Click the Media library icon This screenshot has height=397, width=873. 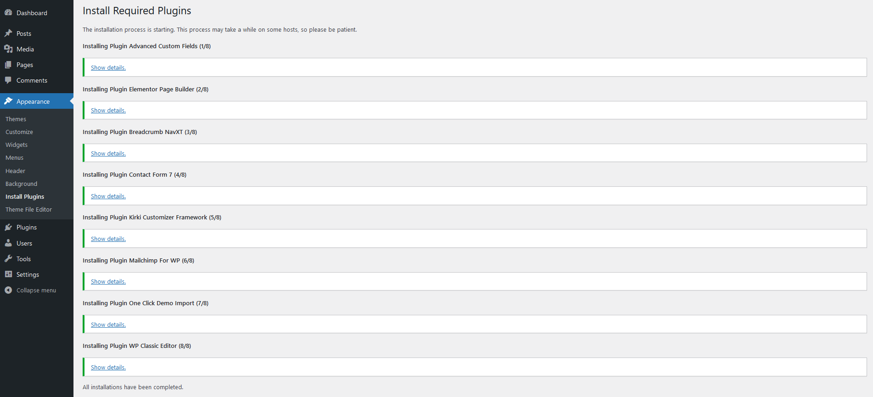coord(8,49)
